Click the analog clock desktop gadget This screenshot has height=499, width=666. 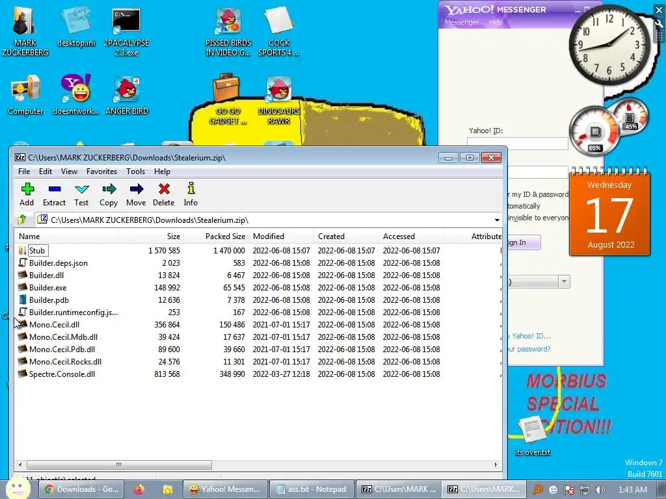(609, 44)
